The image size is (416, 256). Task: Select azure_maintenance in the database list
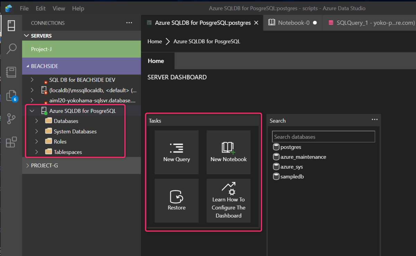(x=303, y=157)
